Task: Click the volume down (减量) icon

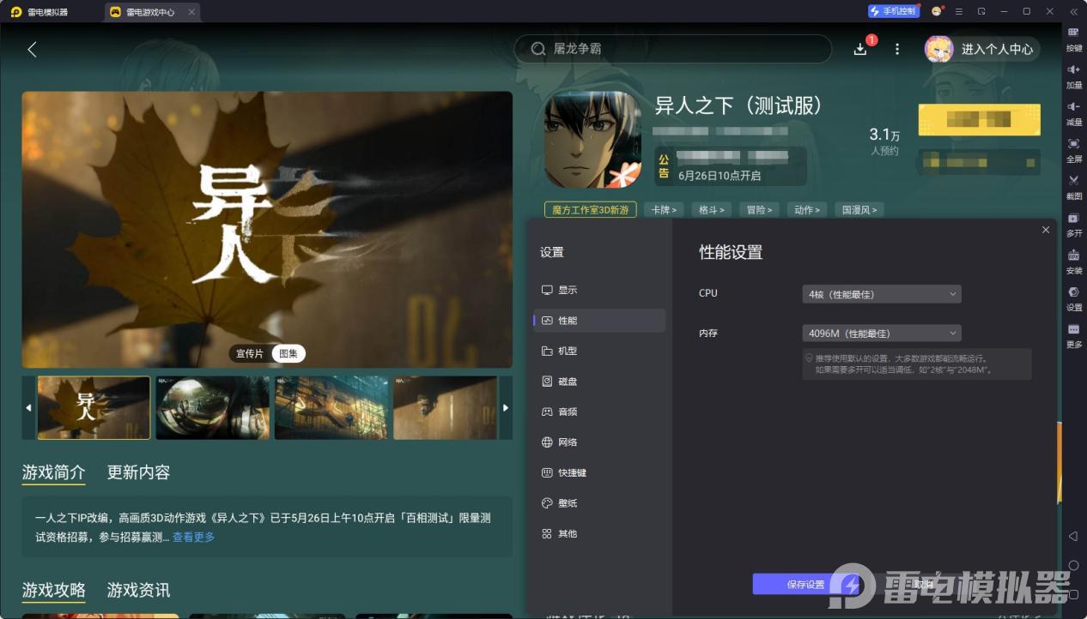Action: pyautogui.click(x=1073, y=114)
